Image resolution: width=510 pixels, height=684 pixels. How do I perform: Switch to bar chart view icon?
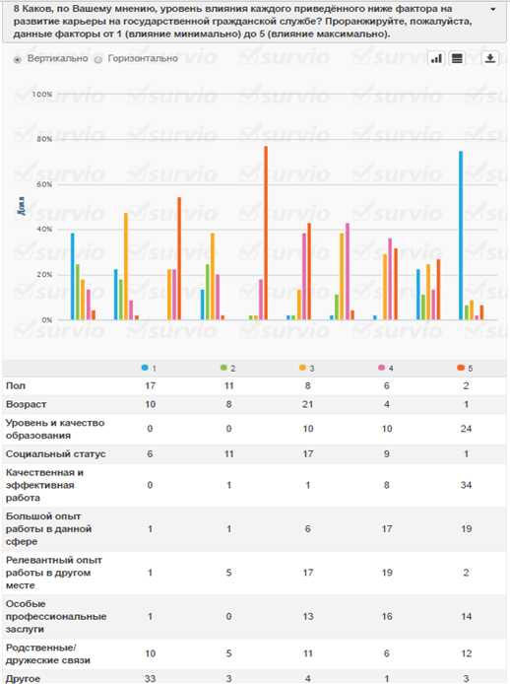click(436, 58)
